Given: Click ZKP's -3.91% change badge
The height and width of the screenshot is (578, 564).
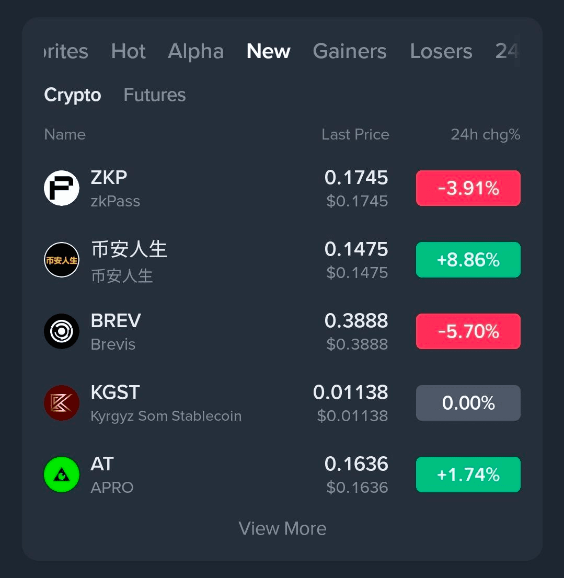Looking at the screenshot, I should click(468, 188).
